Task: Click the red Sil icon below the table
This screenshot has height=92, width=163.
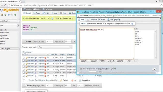Action: pos(72,80)
